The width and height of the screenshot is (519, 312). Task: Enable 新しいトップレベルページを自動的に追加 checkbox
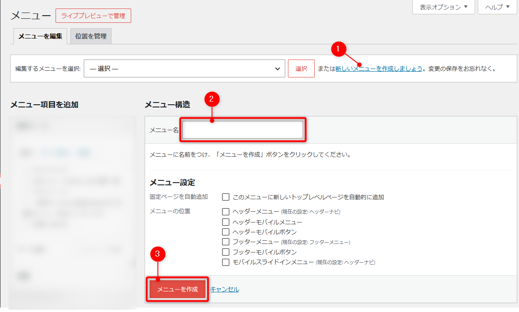tap(226, 197)
